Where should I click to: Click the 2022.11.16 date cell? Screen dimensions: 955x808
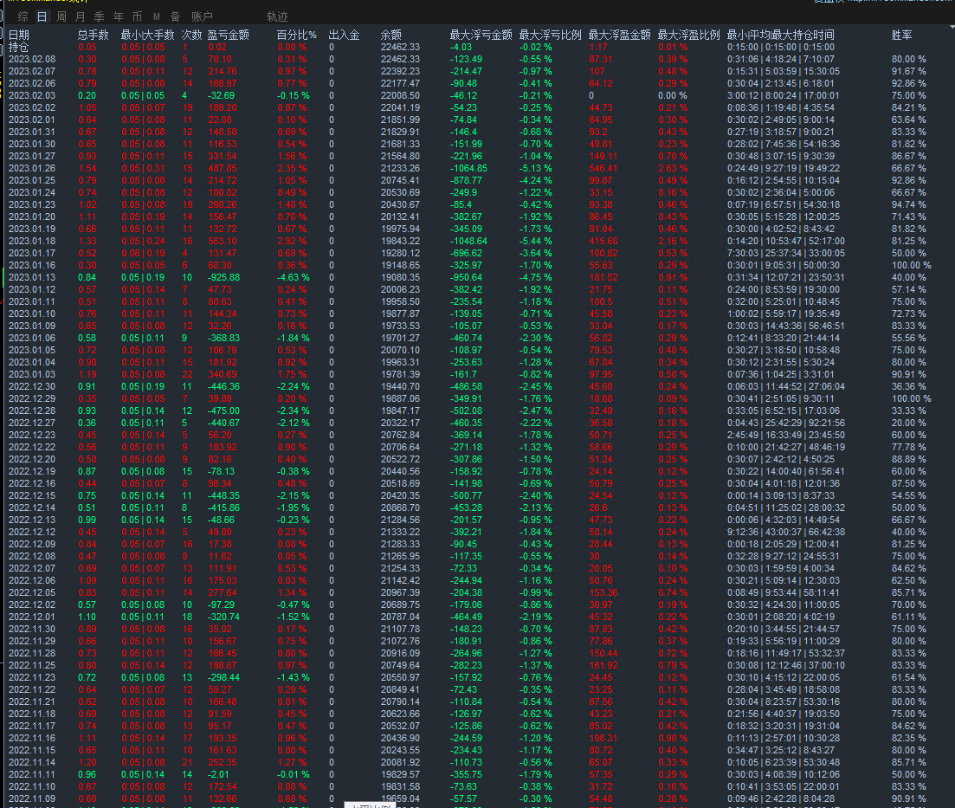tap(32, 738)
